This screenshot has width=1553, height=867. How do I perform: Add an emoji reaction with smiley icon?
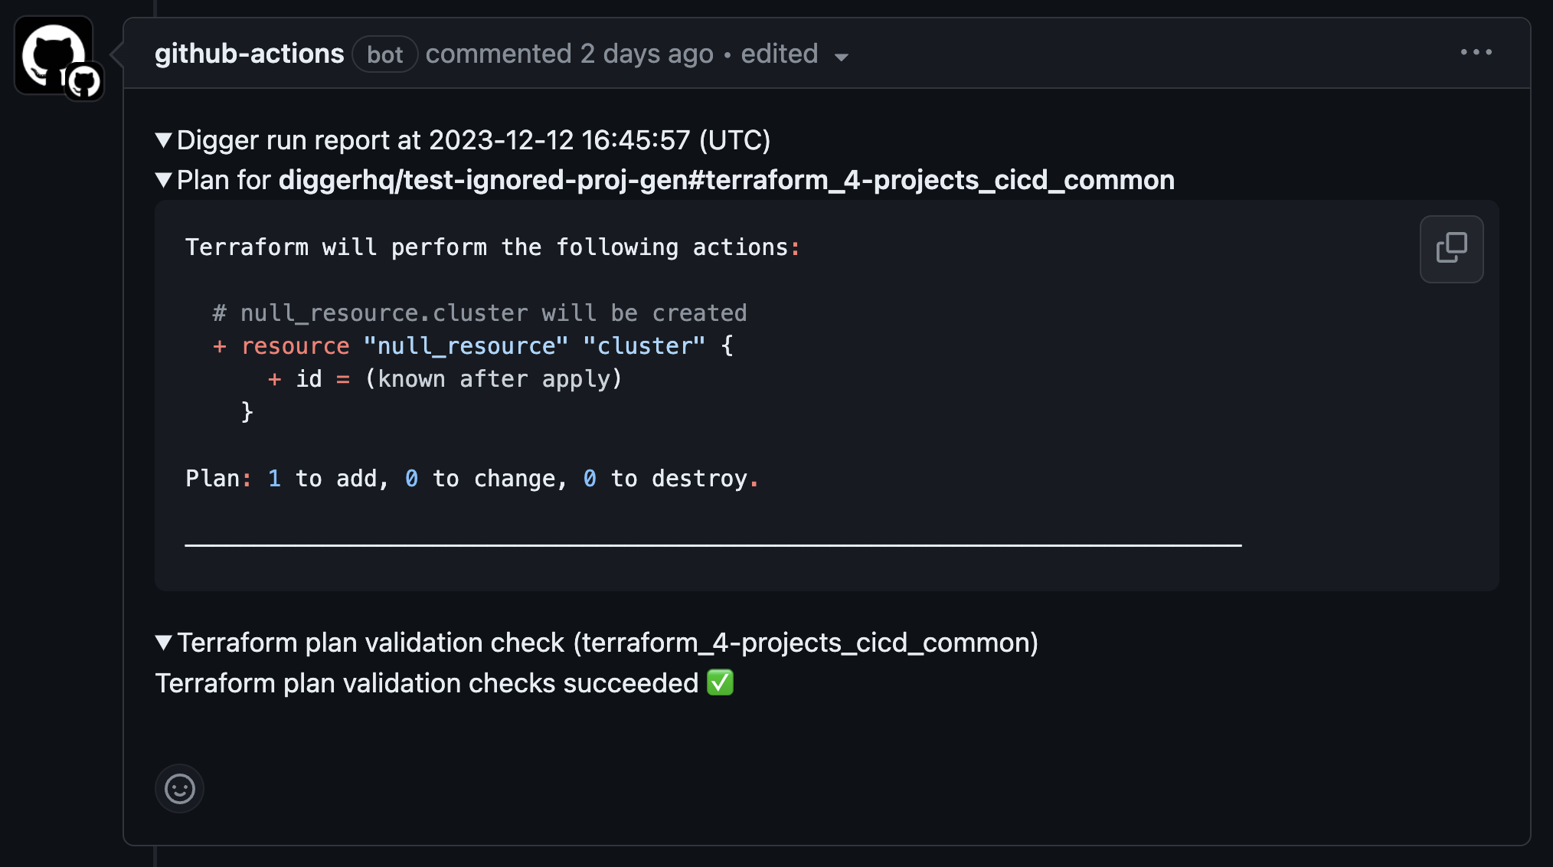[180, 788]
